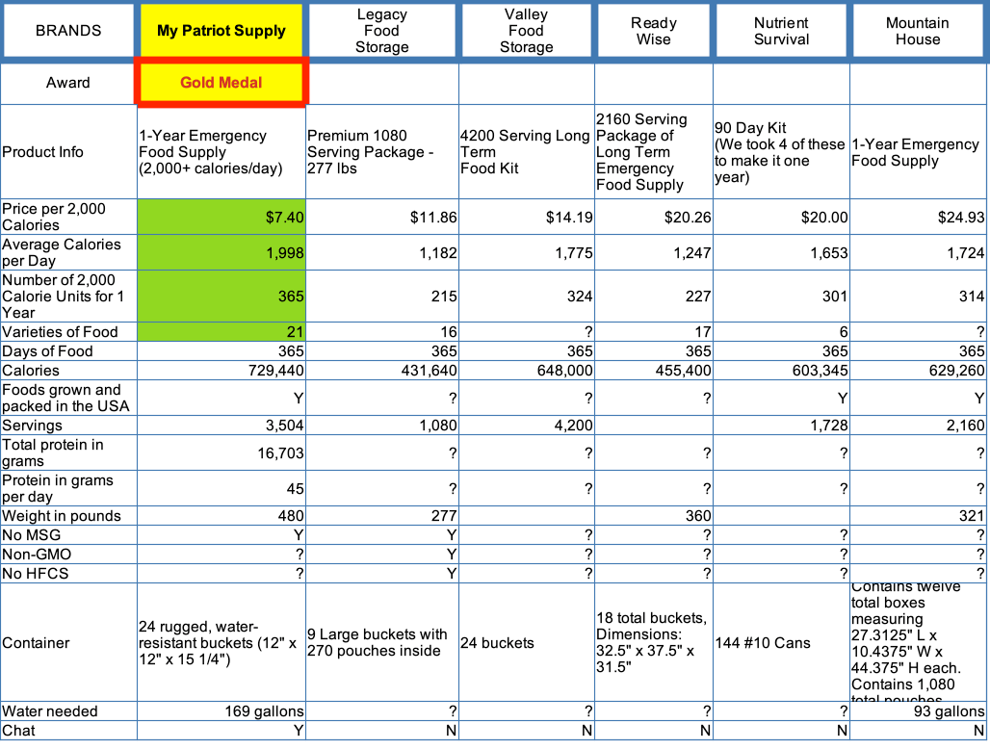Screen dimensions: 990x749
Task: Click the 629,260 calories cell
Action: coord(918,371)
